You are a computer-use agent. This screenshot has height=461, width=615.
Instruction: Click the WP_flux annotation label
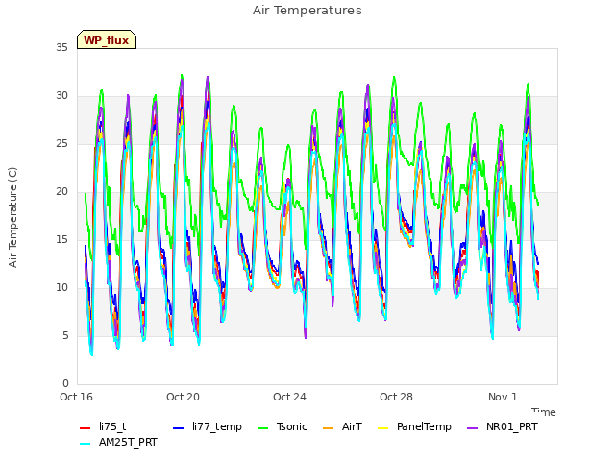coord(107,39)
